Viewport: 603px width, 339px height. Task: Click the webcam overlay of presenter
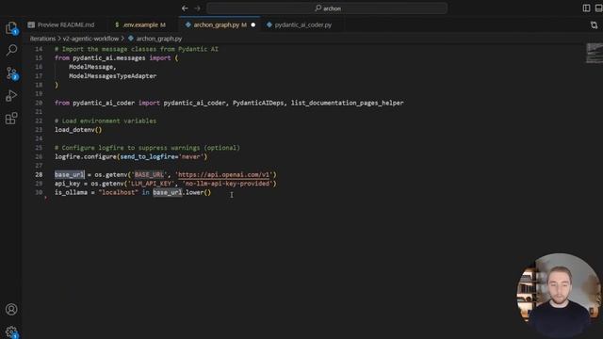(558, 294)
